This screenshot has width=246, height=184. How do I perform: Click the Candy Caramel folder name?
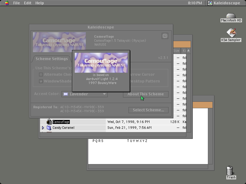coord(63,128)
